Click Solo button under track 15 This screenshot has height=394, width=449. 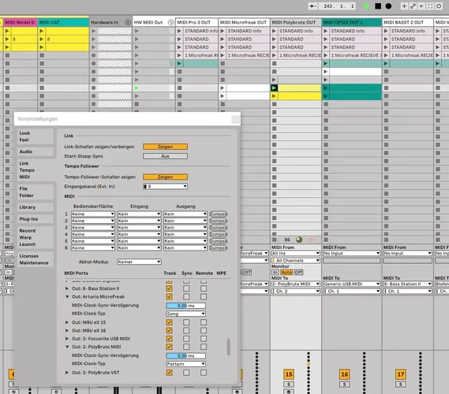tap(289, 385)
